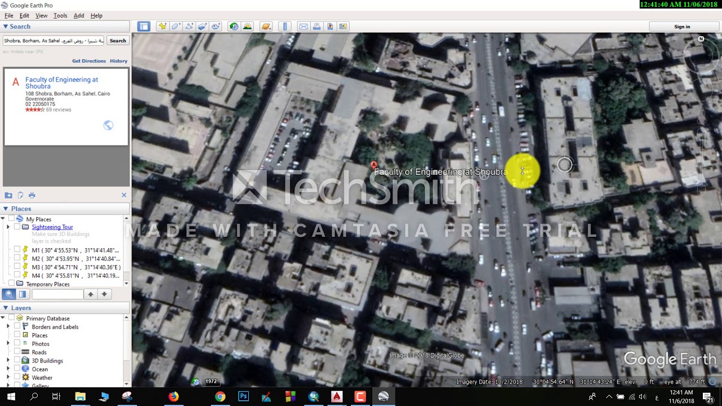
Task: Toggle sunlight across the landscape
Action: pyautogui.click(x=247, y=27)
